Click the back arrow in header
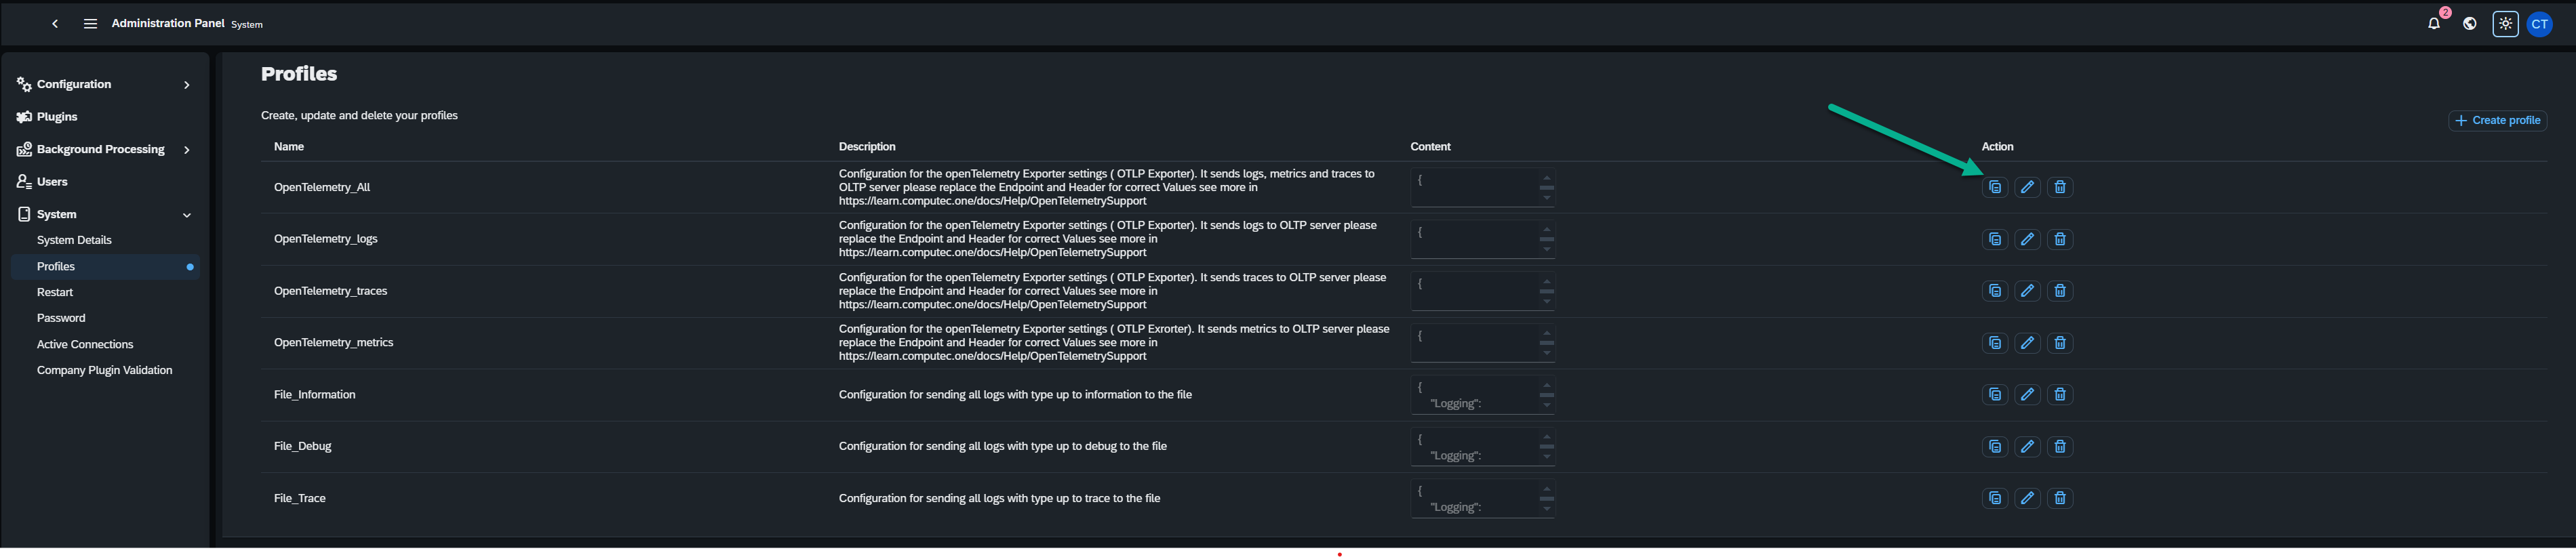 click(x=55, y=24)
